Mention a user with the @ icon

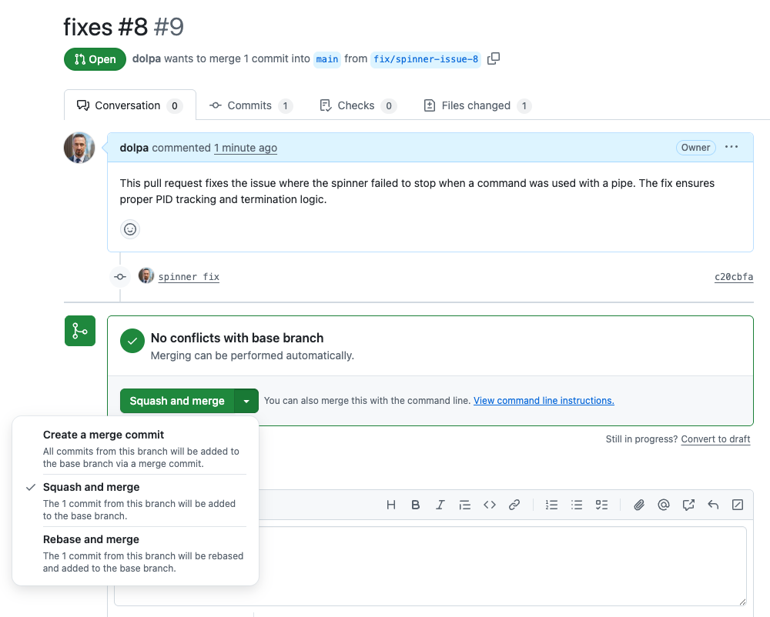pyautogui.click(x=664, y=505)
